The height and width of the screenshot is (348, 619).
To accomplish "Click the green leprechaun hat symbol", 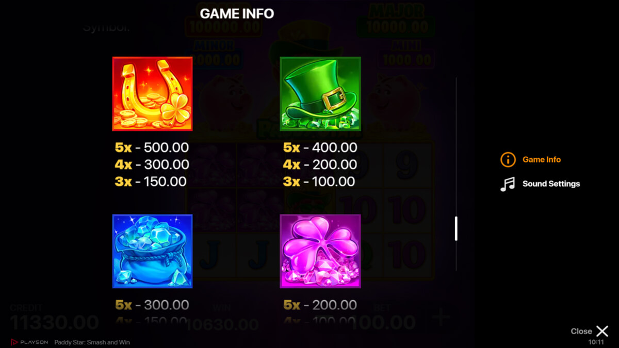I will point(320,94).
